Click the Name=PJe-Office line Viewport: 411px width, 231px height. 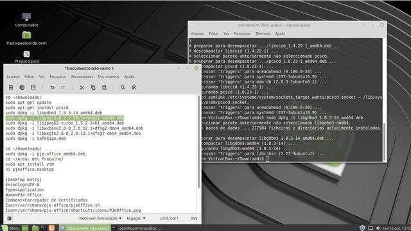click(x=24, y=195)
